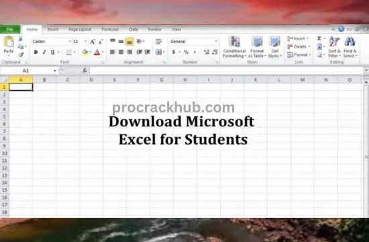Toggle Underline formatting
369x242 pixels.
52,52
